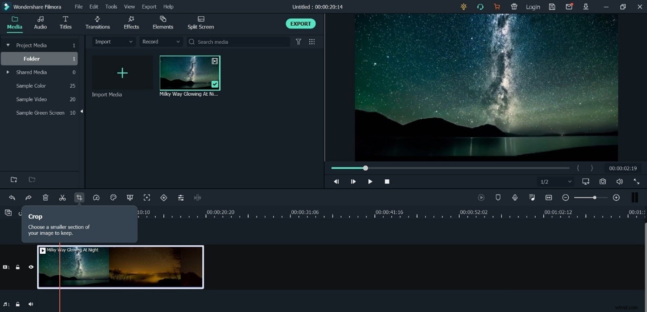
Task: Open the Motion Tracking tool
Action: [x=147, y=197]
